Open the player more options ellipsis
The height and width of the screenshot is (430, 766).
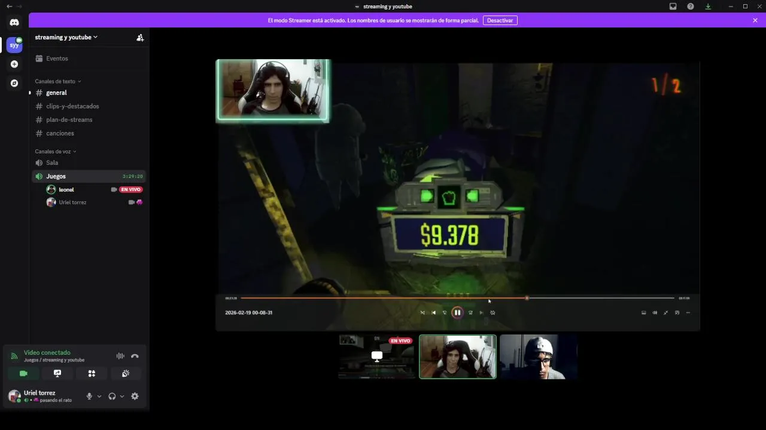click(x=688, y=312)
